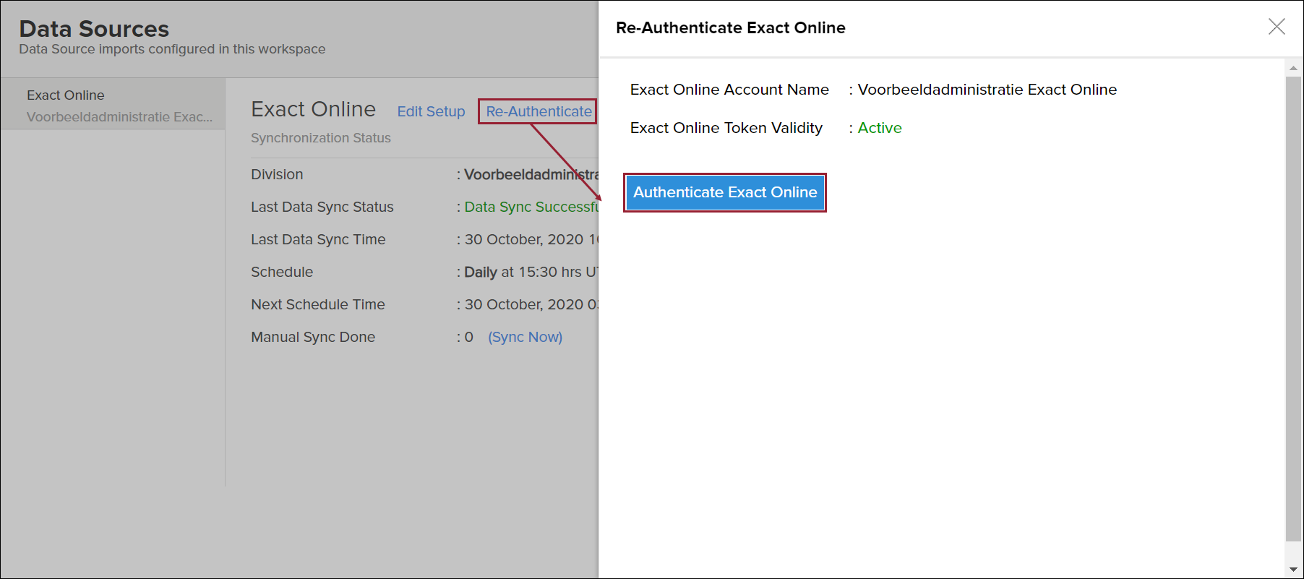Click the Exact Online Account Name label
Viewport: 1304px width, 579px height.
point(729,90)
